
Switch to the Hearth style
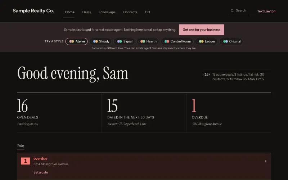148,41
